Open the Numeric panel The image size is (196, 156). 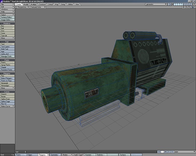pos(90,155)
